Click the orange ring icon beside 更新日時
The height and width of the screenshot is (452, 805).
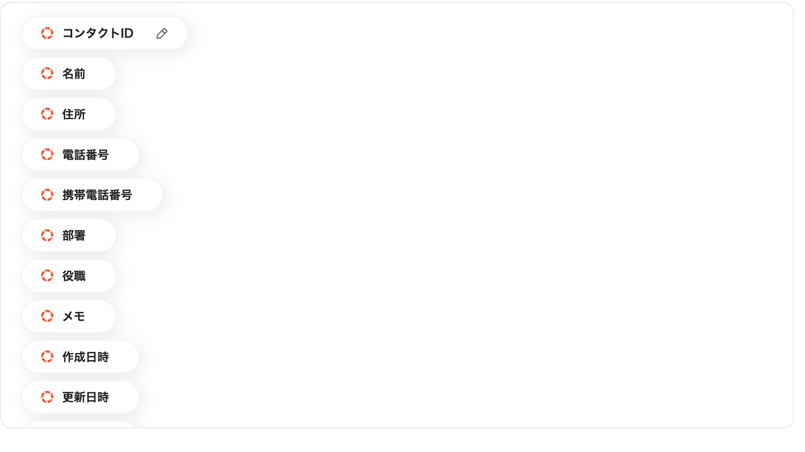(47, 397)
